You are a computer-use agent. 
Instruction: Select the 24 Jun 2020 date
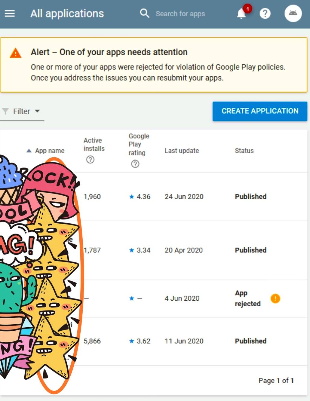[184, 197]
